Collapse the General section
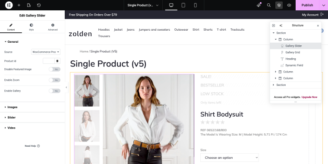Image resolution: width=328 pixels, height=164 pixels. tap(12, 41)
